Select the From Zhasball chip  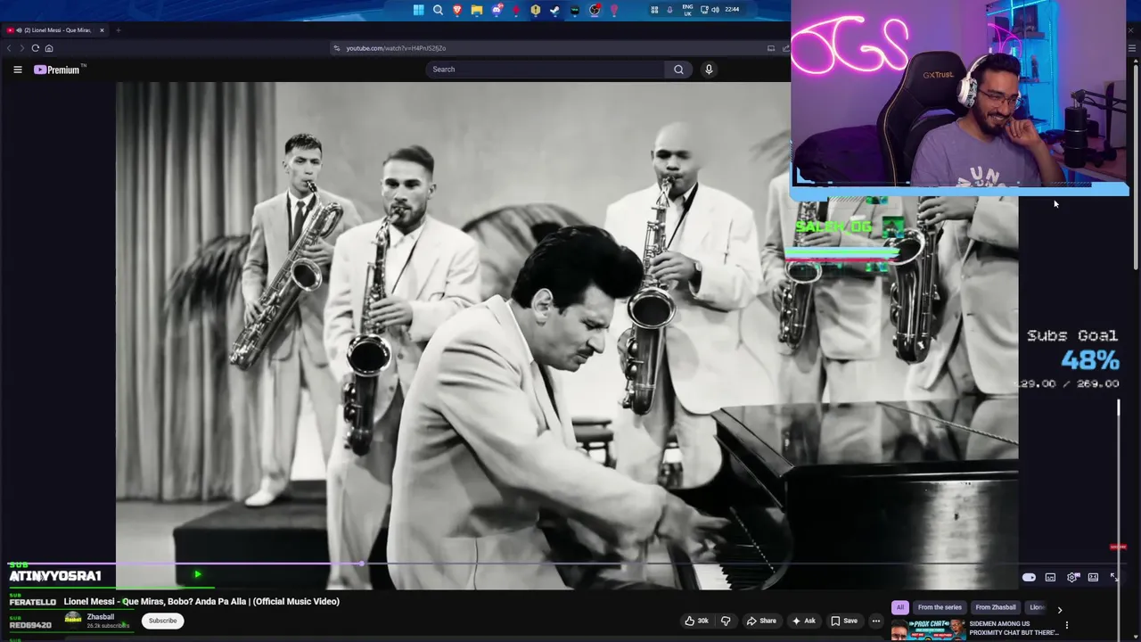[x=996, y=607]
